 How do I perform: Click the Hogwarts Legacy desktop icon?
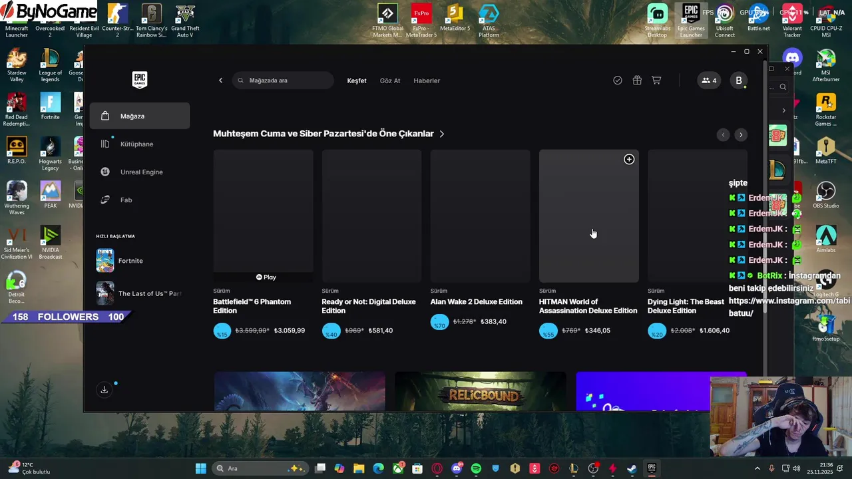50,154
